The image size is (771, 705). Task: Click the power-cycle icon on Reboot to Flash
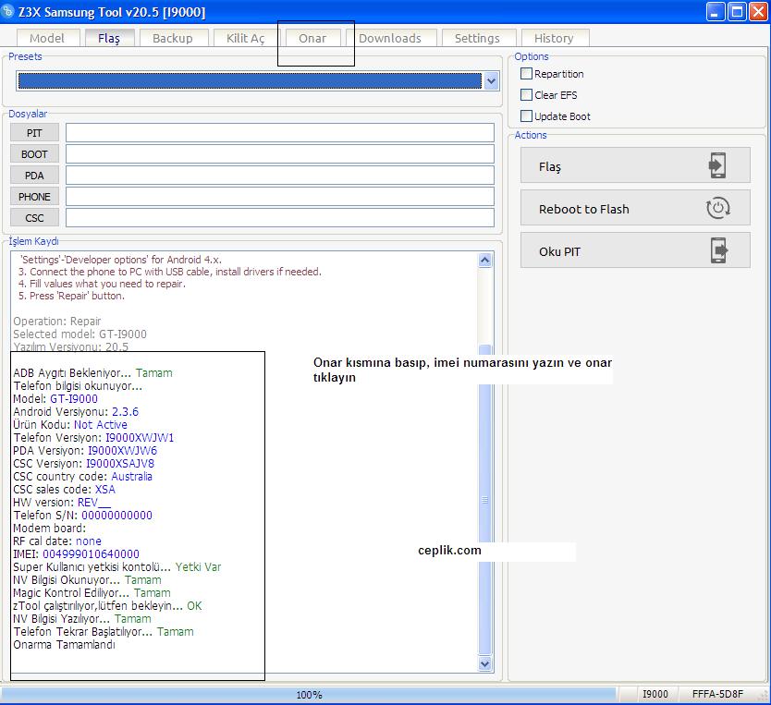tap(718, 208)
